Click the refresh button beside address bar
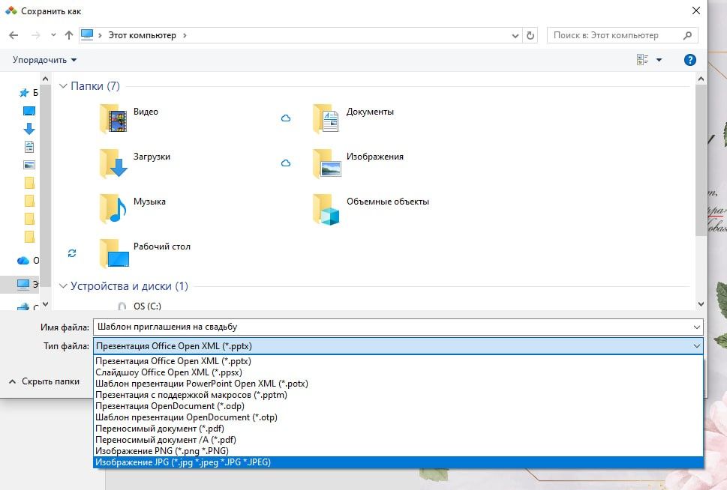Screen dimensions: 727x490 coord(531,35)
